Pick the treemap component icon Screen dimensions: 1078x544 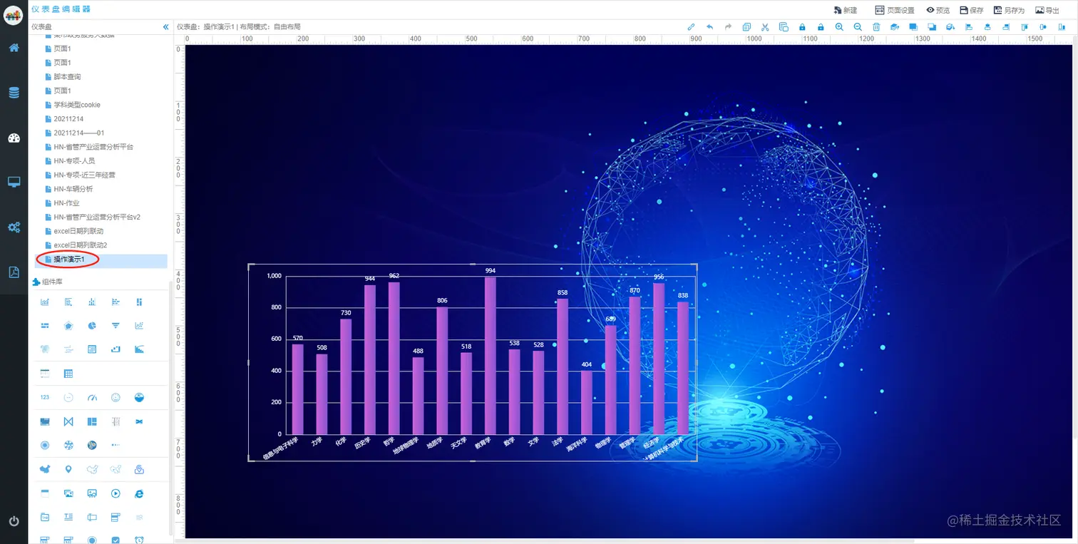[92, 421]
